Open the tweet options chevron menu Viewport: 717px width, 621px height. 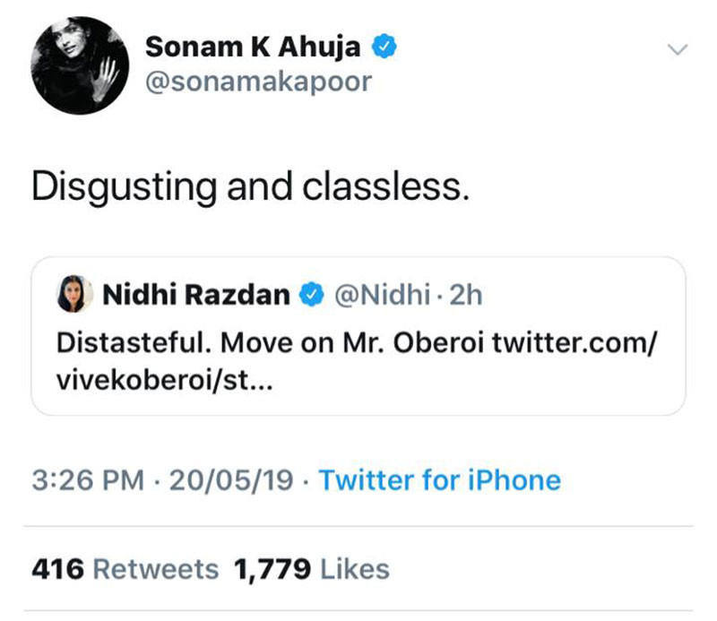click(678, 49)
